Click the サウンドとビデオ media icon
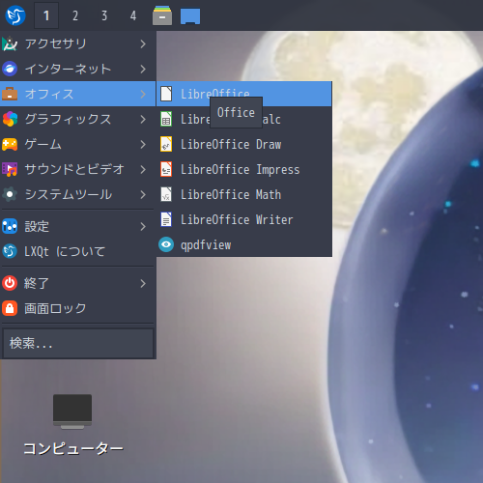The image size is (483, 483). pyautogui.click(x=10, y=169)
